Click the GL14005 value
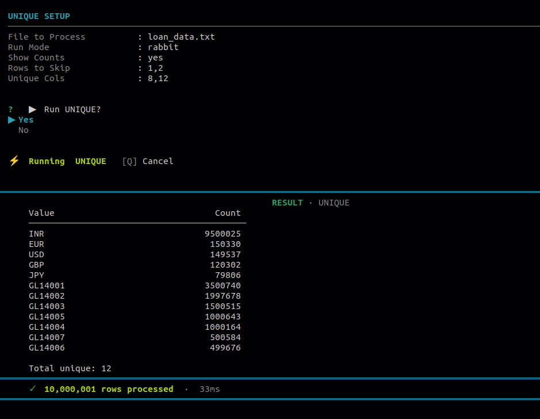This screenshot has height=419, width=540. point(47,317)
